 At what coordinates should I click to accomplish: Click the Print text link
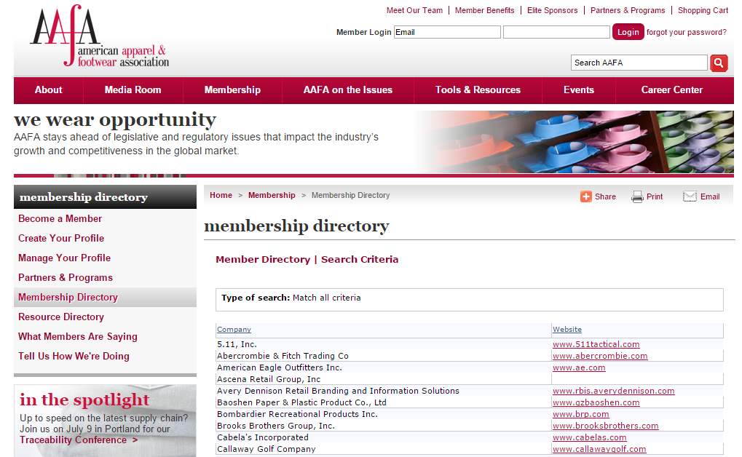[x=655, y=196]
